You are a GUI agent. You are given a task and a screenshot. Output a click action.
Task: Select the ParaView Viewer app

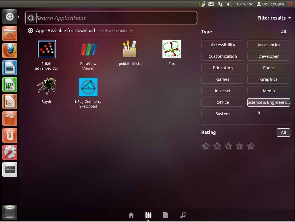[88, 55]
